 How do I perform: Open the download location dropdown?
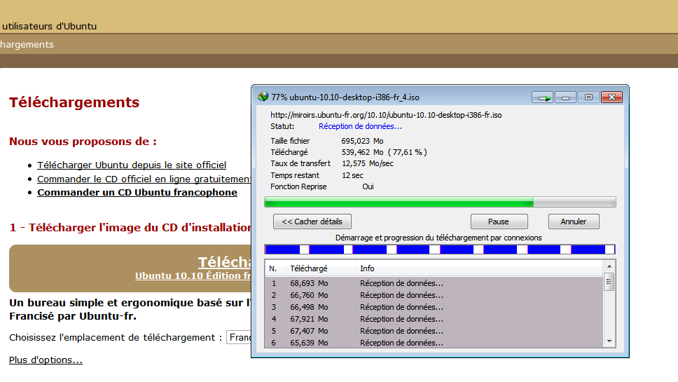click(x=239, y=337)
